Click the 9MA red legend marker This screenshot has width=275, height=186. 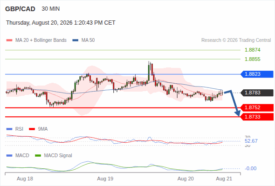(32, 129)
